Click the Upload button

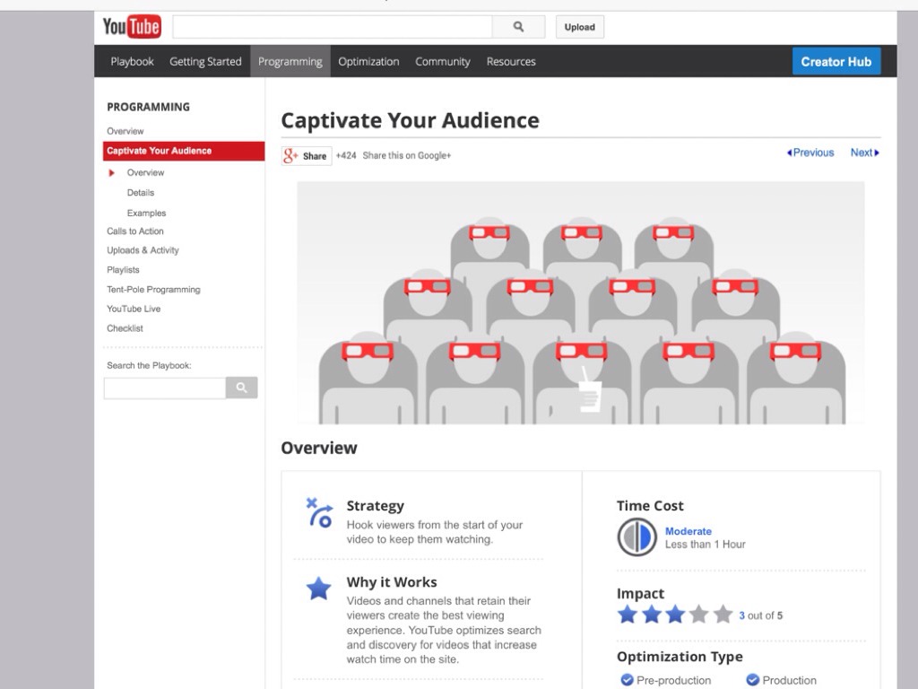[579, 27]
